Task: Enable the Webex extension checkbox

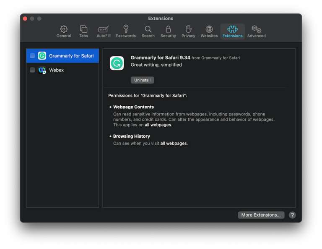Action: [x=32, y=70]
